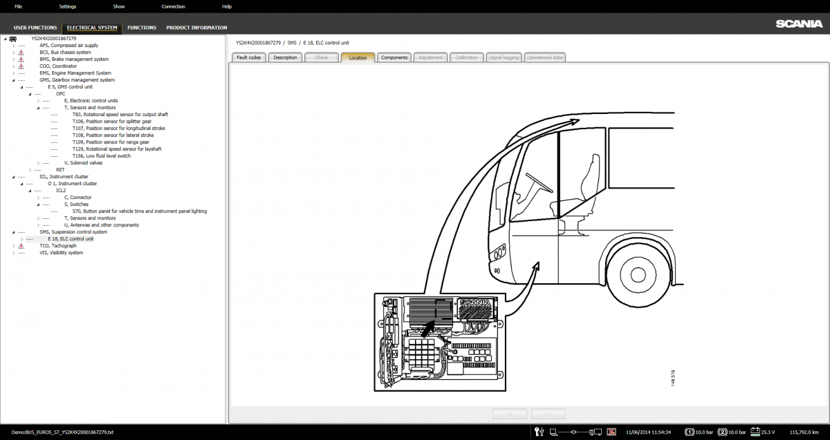Click the vehicle icon at tree root
This screenshot has height=440, width=830.
click(x=13, y=39)
